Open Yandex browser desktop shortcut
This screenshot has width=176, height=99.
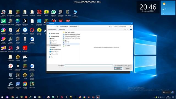(x=10, y=67)
